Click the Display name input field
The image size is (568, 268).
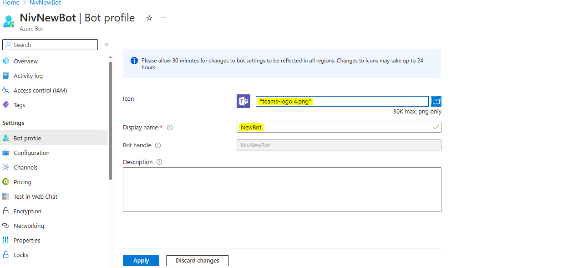click(339, 127)
